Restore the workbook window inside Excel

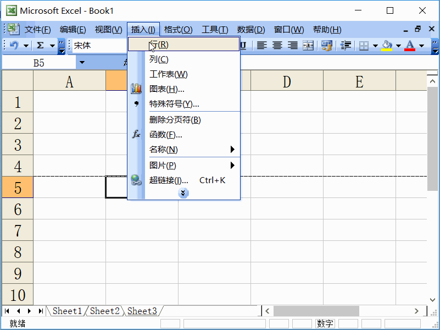click(x=418, y=29)
